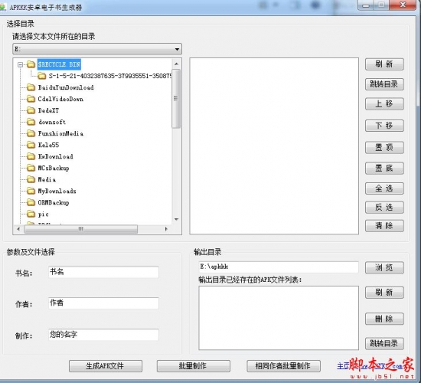Collapse the $RECYCLE.BIN tree node
Viewport: 421px width, 383px height.
tap(20, 64)
